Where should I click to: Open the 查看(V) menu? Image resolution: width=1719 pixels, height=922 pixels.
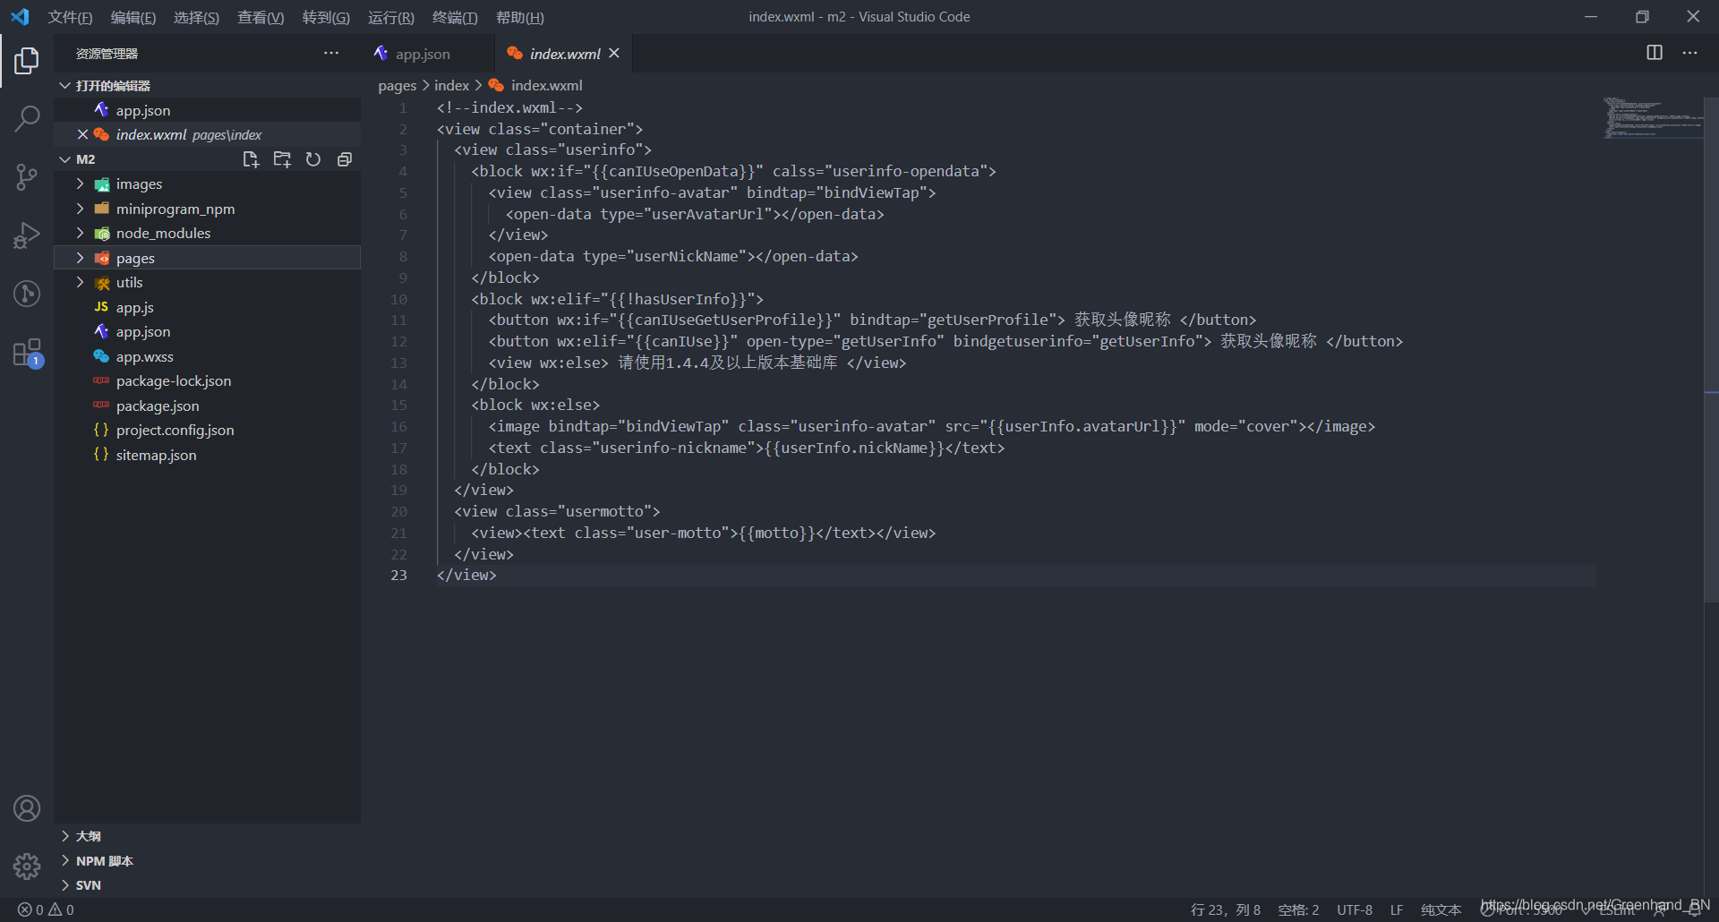[261, 17]
